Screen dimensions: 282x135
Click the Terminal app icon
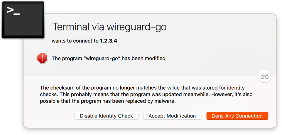[x=23, y=20]
